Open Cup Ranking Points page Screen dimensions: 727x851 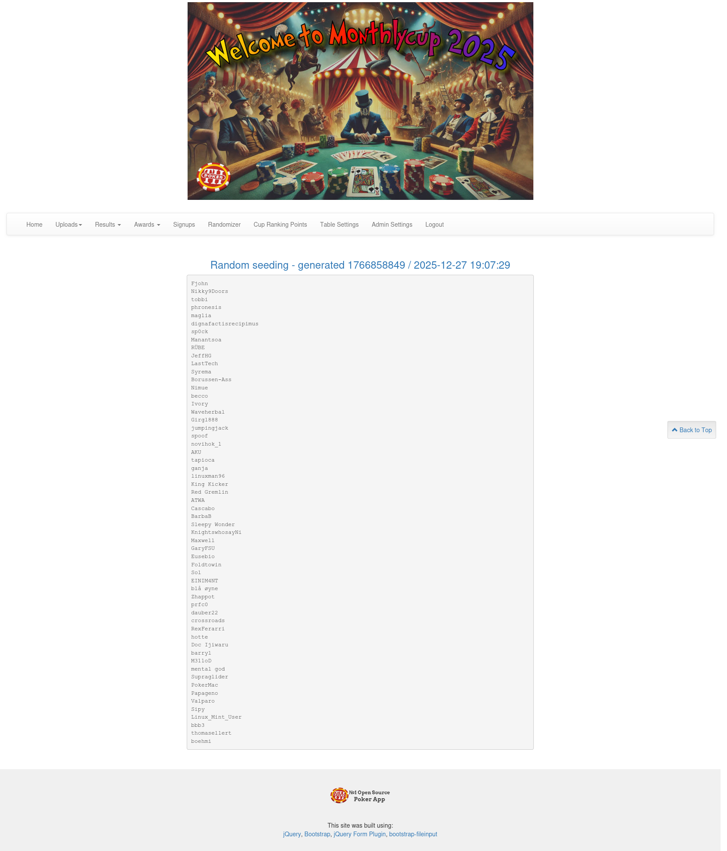[280, 225]
